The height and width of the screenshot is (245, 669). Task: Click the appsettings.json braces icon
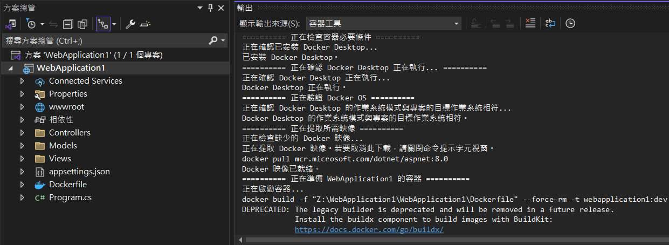(x=39, y=172)
